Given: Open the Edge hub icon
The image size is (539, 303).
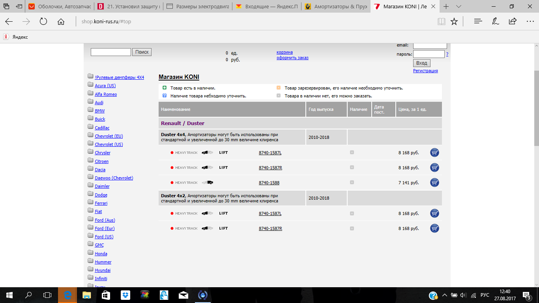Looking at the screenshot, I should pyautogui.click(x=478, y=22).
